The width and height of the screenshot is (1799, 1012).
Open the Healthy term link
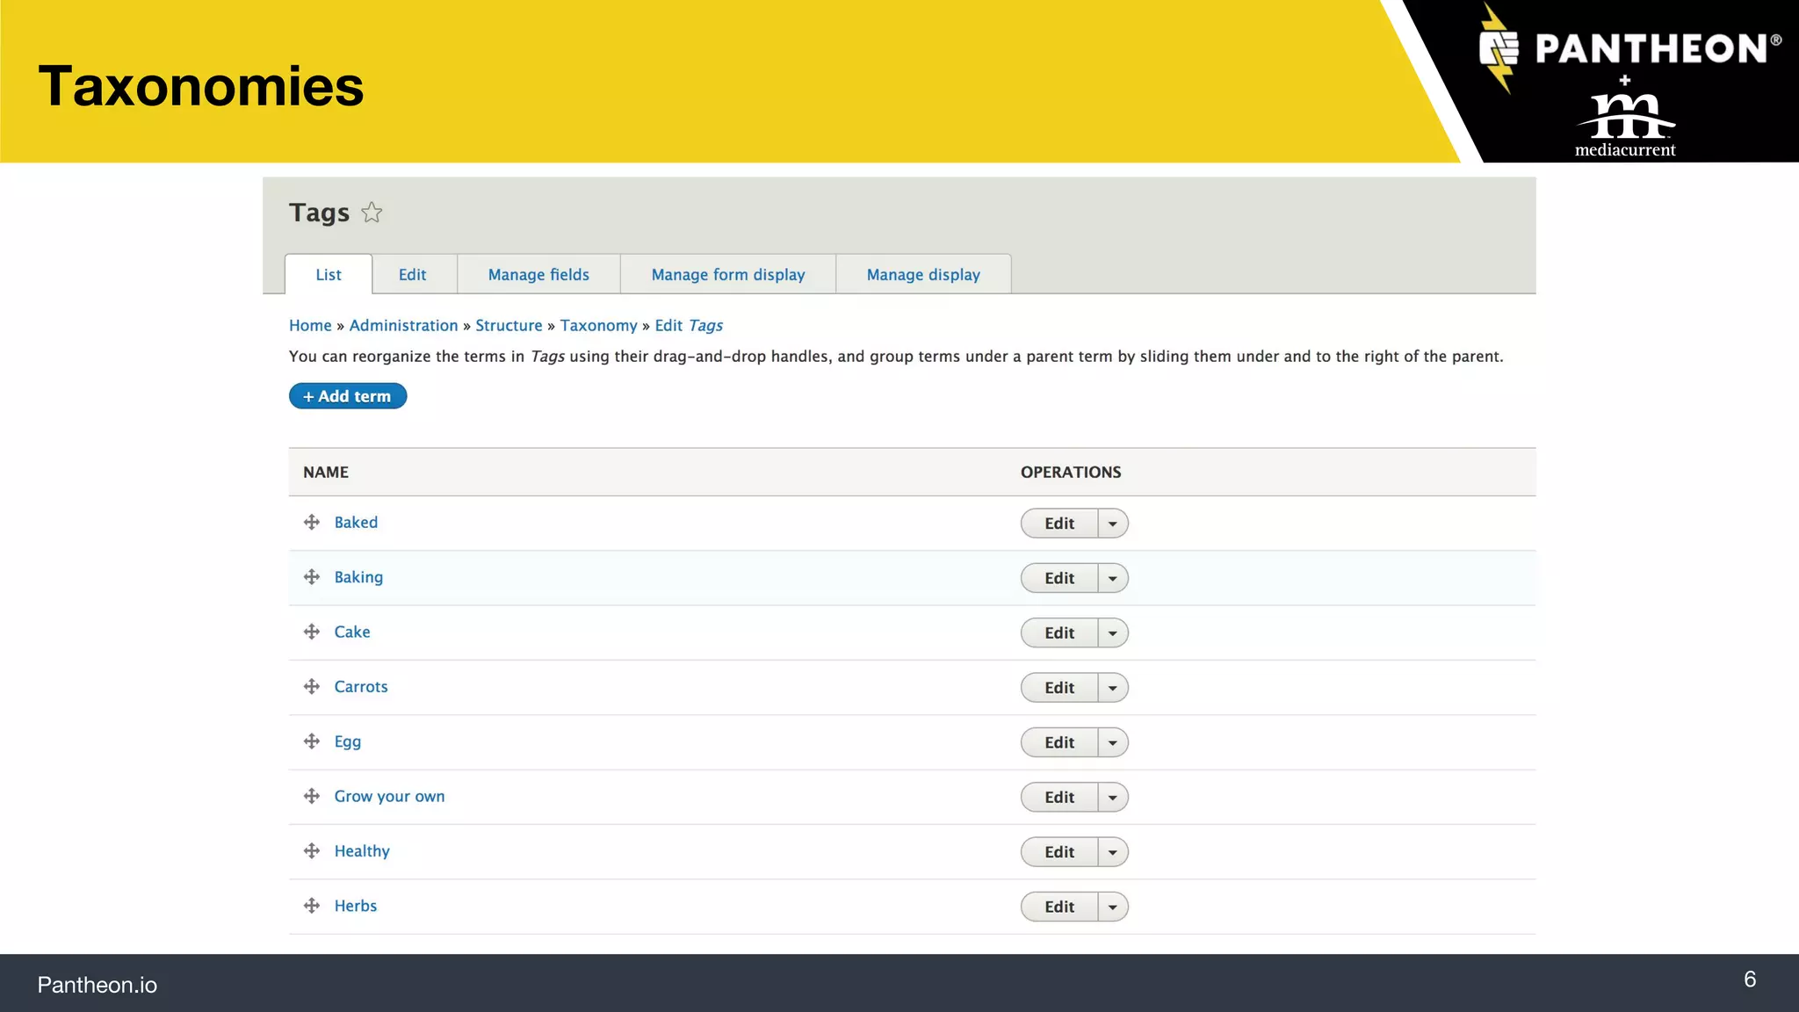pos(362,851)
